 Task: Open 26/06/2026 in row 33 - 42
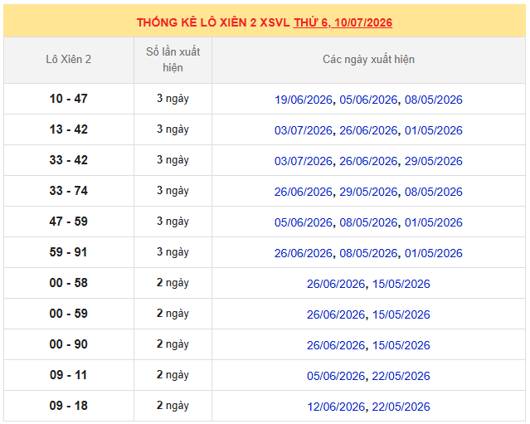[x=368, y=161]
